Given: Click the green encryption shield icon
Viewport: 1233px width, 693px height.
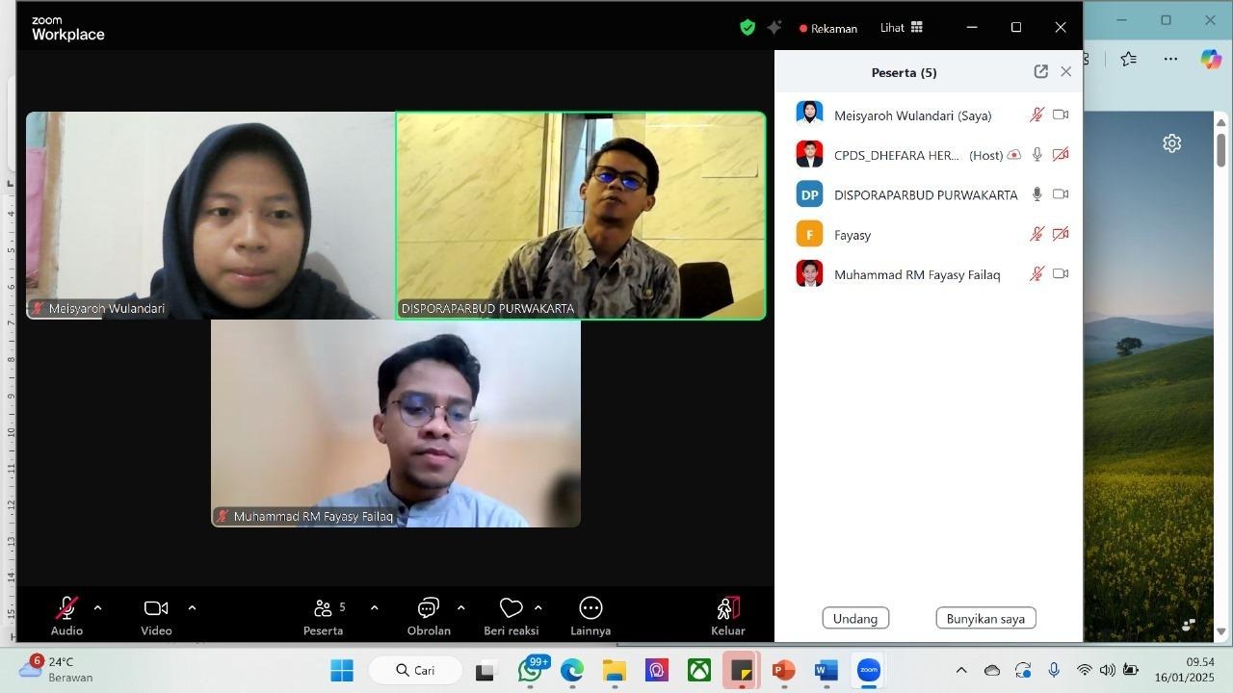Looking at the screenshot, I should click(x=748, y=28).
